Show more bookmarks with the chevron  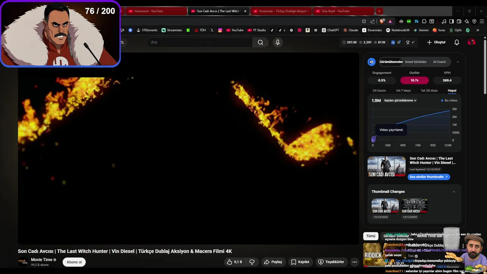click(x=478, y=30)
